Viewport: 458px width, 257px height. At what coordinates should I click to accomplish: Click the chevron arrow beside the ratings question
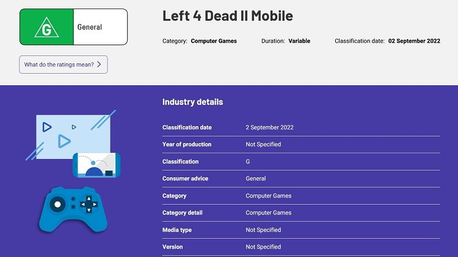(x=99, y=65)
